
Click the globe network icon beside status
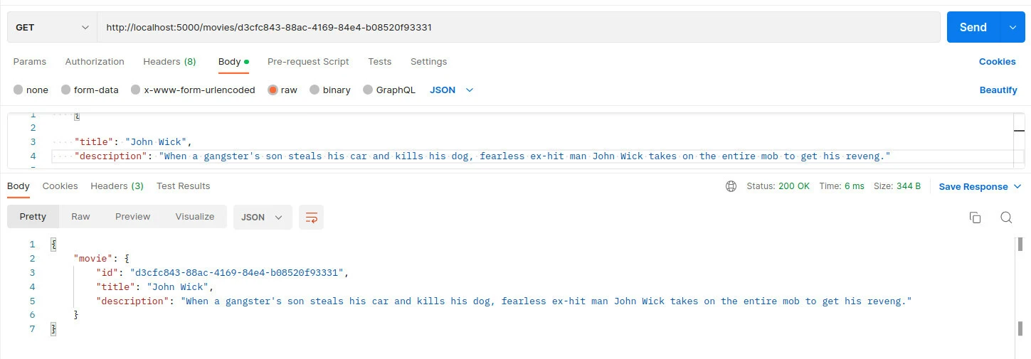pos(731,186)
